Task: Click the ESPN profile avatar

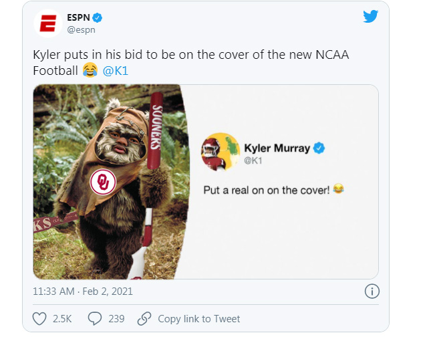Action: [48, 25]
